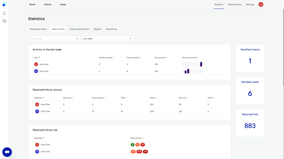The height and width of the screenshot is (159, 284).
Task: Click the Handled cases card
Action: [x=250, y=91]
